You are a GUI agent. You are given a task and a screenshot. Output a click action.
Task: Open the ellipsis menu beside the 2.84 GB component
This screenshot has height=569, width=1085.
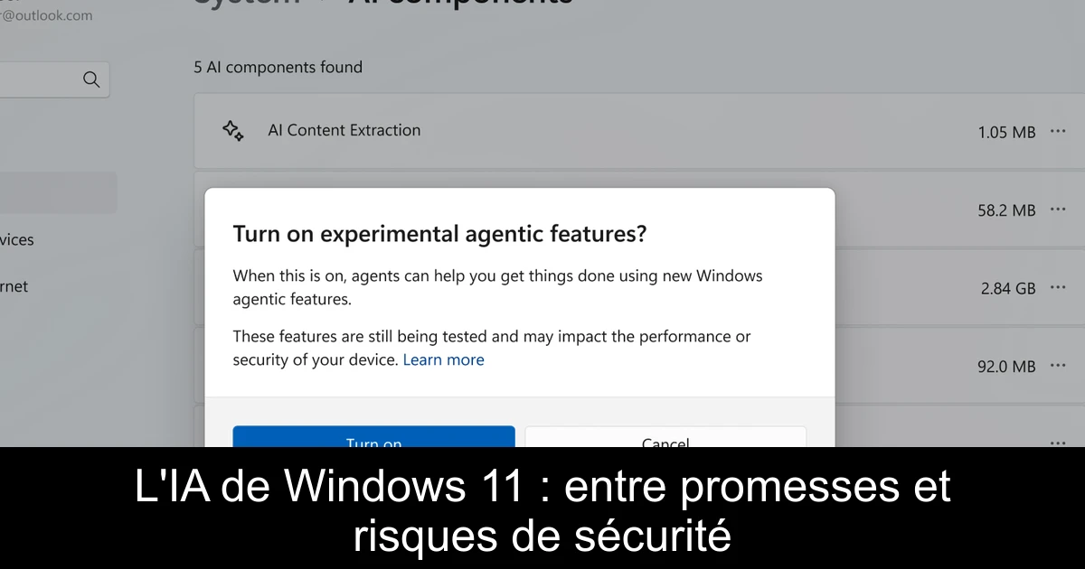1058,288
